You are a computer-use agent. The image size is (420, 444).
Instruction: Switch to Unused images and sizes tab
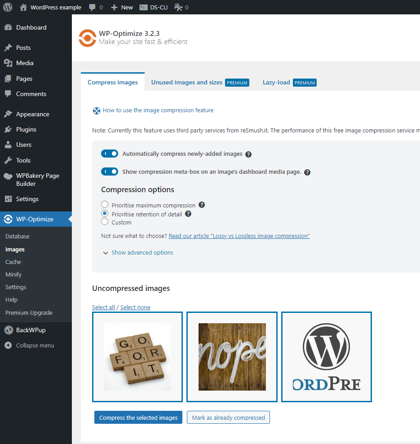coord(200,83)
